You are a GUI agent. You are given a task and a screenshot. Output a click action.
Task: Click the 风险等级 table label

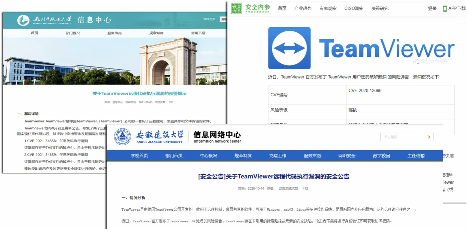tap(279, 110)
